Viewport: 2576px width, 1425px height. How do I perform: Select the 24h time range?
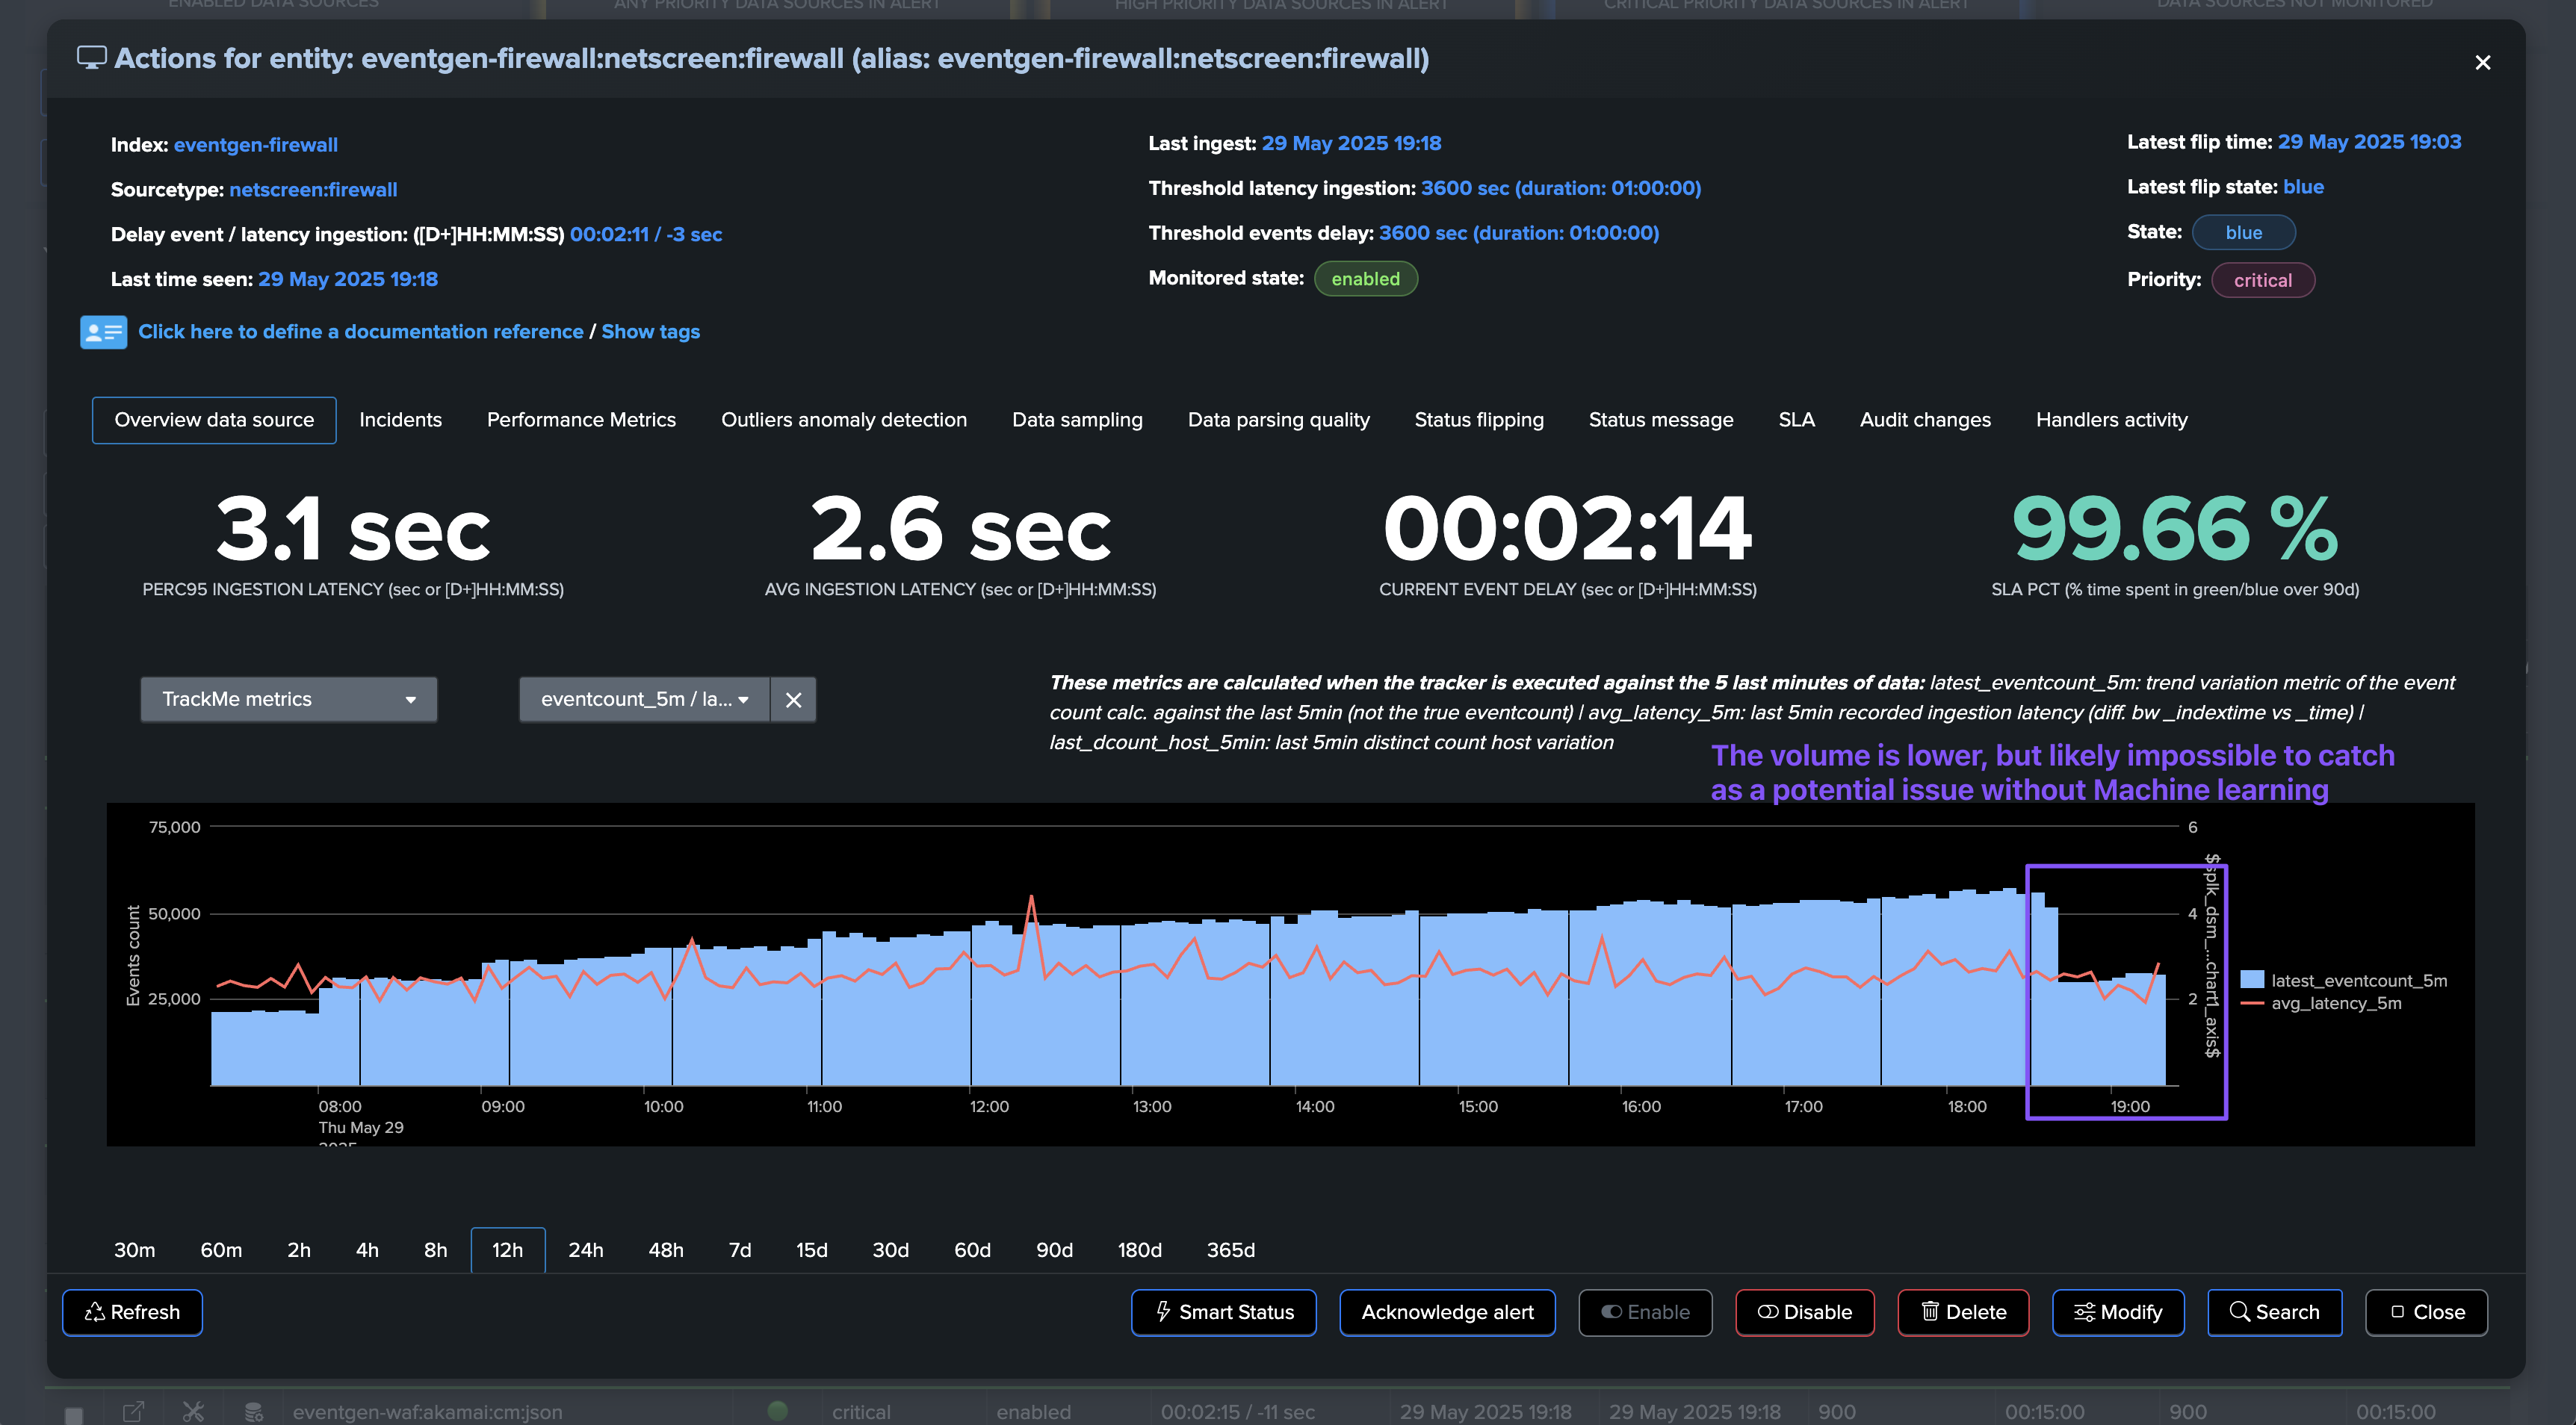coord(585,1250)
